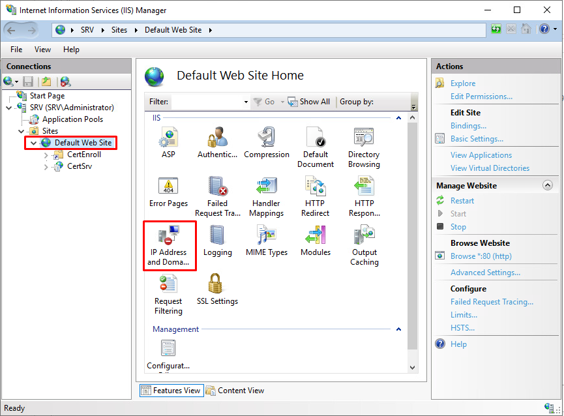Collapse the SRV server tree node
Image resolution: width=564 pixels, height=416 pixels.
(9, 108)
